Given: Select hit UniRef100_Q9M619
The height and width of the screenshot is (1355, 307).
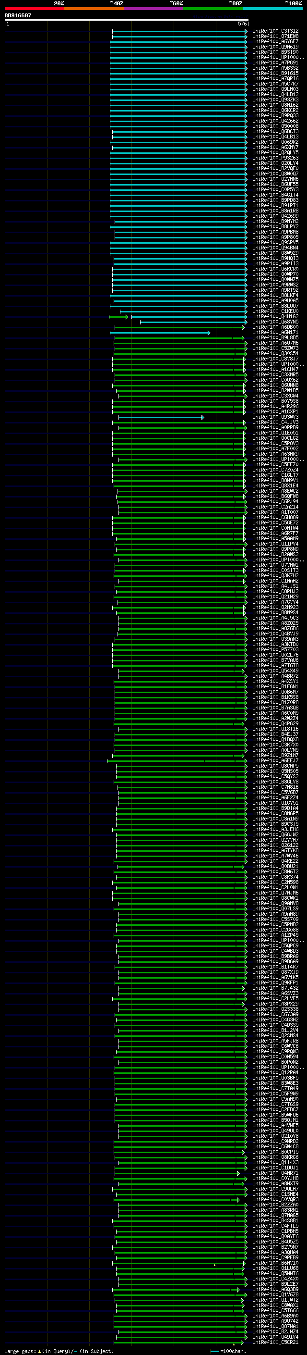Looking at the screenshot, I should click(275, 47).
